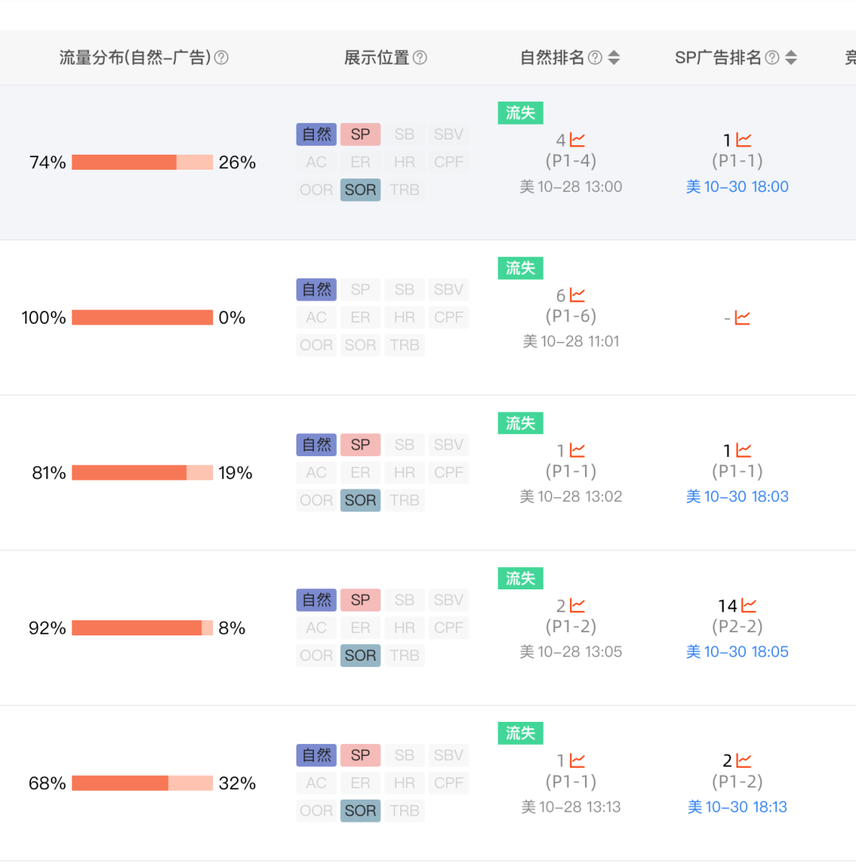Click traffic bar showing 74% to 26%
856x867 pixels.
point(142,163)
